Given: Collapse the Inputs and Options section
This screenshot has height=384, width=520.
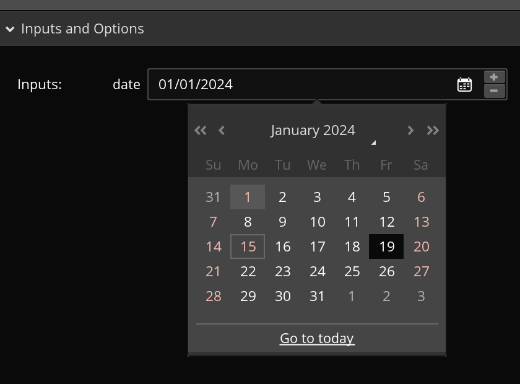Looking at the screenshot, I should click(10, 29).
